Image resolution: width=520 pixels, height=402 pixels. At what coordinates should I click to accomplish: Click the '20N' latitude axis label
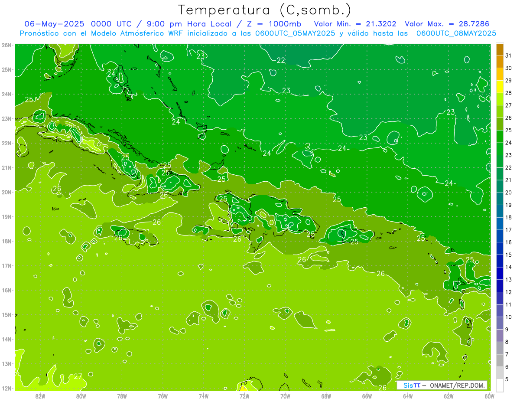point(6,192)
